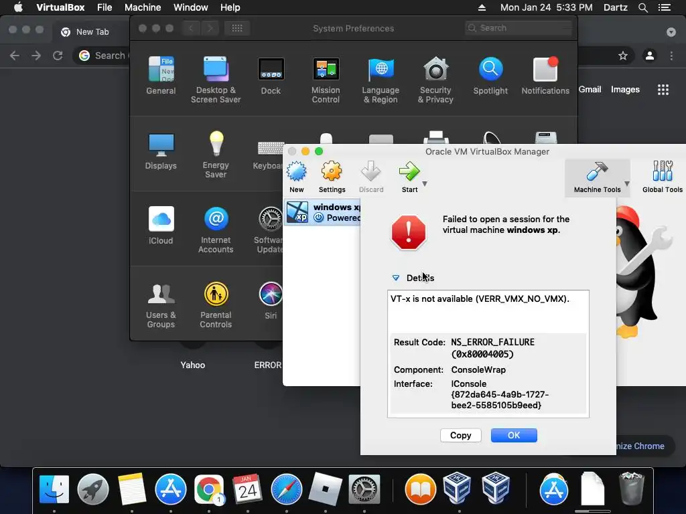The width and height of the screenshot is (686, 514).
Task: Open the Apple menu
Action: (18, 7)
